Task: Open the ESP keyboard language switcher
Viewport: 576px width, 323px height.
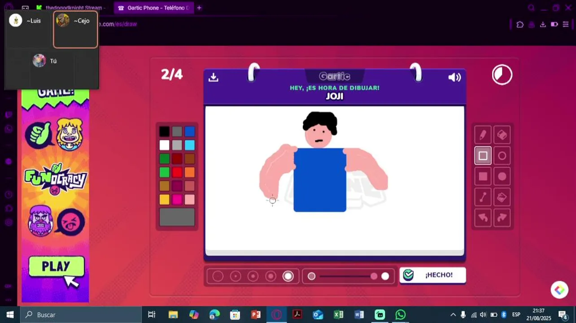Action: (x=516, y=314)
